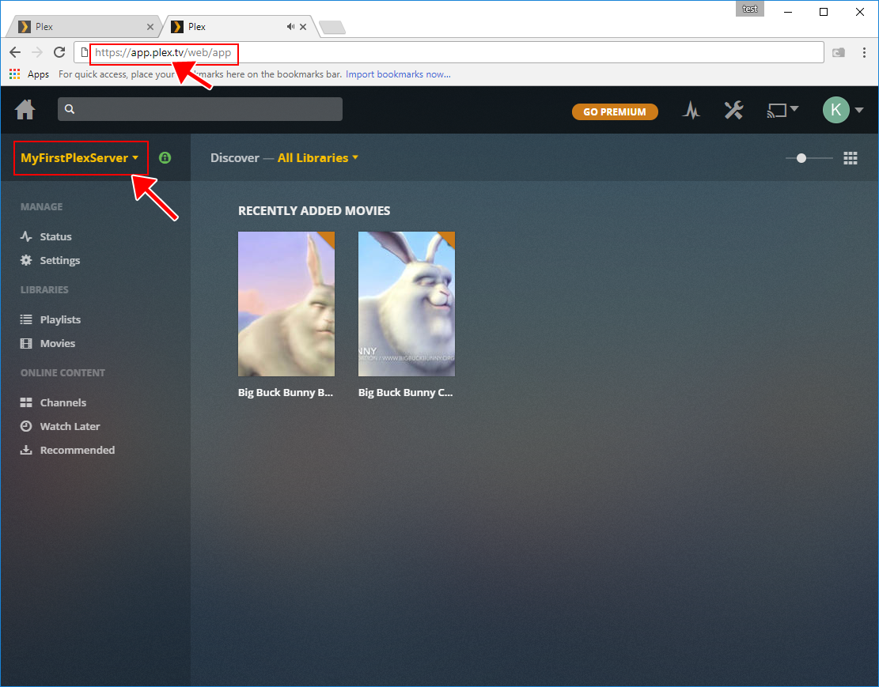The width and height of the screenshot is (879, 687).
Task: Click the Import bookmarks now link
Action: [x=398, y=74]
